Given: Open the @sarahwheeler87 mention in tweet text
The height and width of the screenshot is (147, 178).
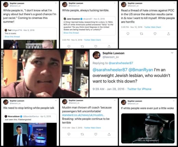Looking at the screenshot, I should pyautogui.click(x=110, y=70).
